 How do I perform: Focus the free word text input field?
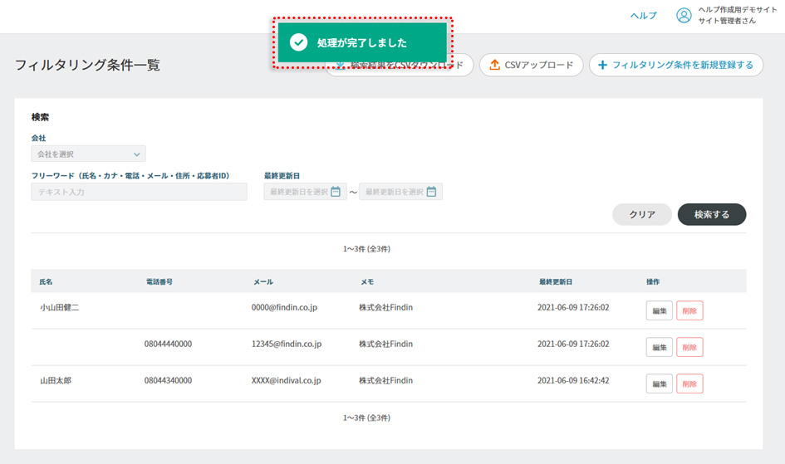click(x=139, y=192)
